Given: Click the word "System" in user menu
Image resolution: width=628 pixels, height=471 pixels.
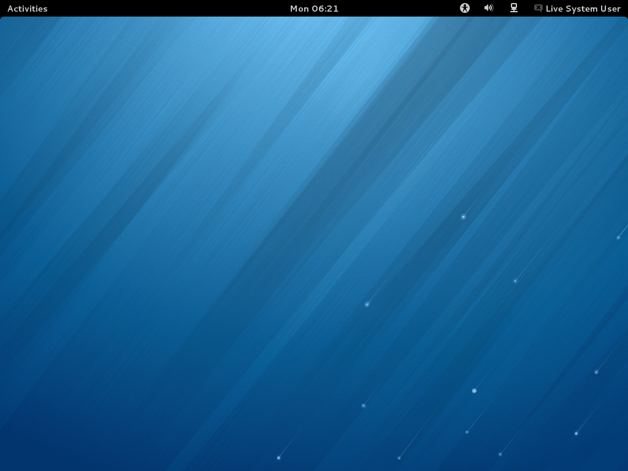Looking at the screenshot, I should point(581,9).
